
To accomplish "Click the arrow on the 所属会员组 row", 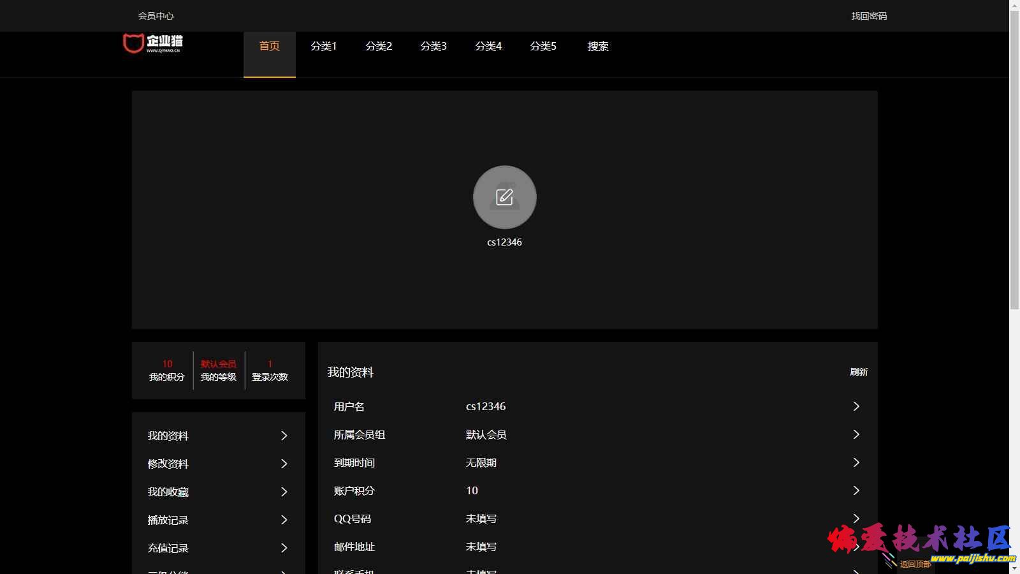I will 856,434.
